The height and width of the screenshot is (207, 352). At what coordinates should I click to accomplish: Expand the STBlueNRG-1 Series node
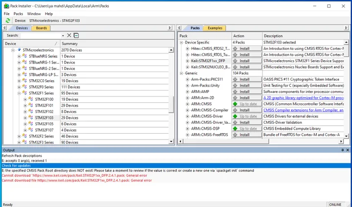[19, 63]
